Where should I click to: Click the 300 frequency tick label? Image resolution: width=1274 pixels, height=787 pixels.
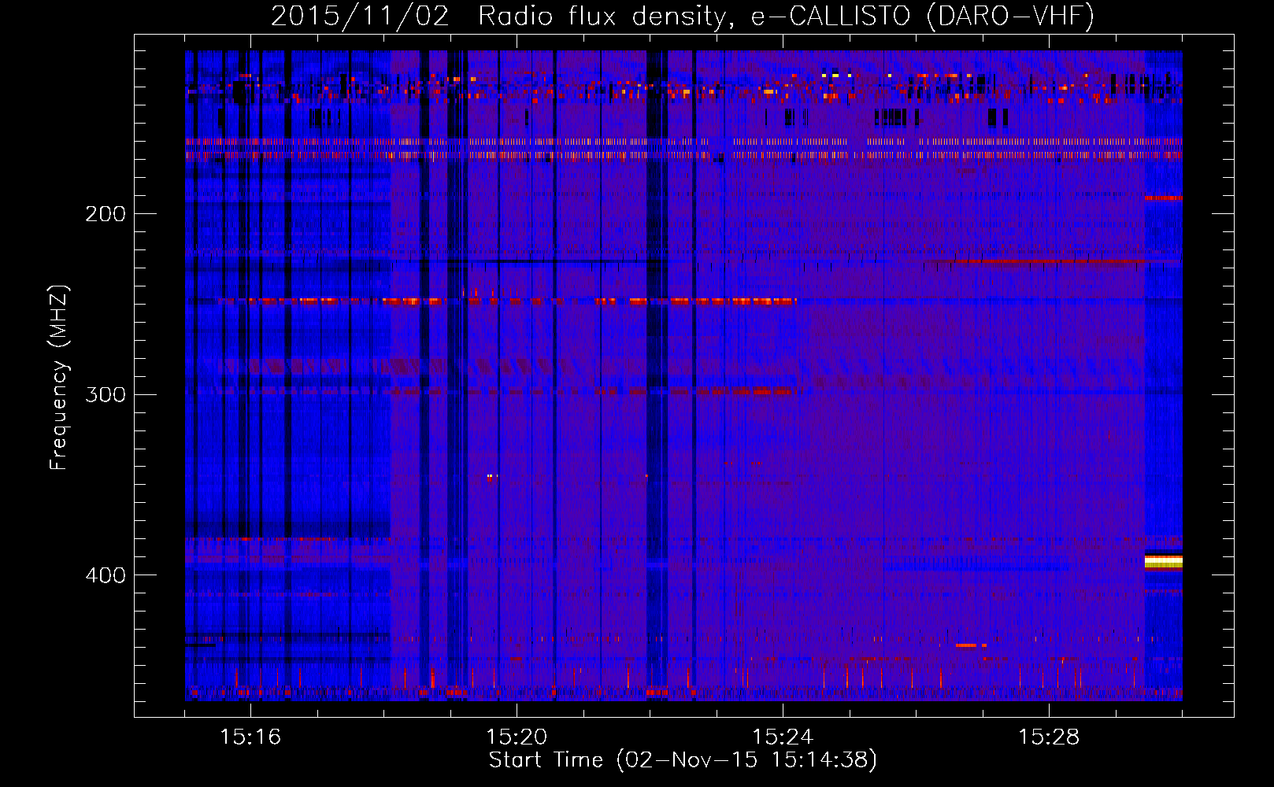(x=106, y=394)
